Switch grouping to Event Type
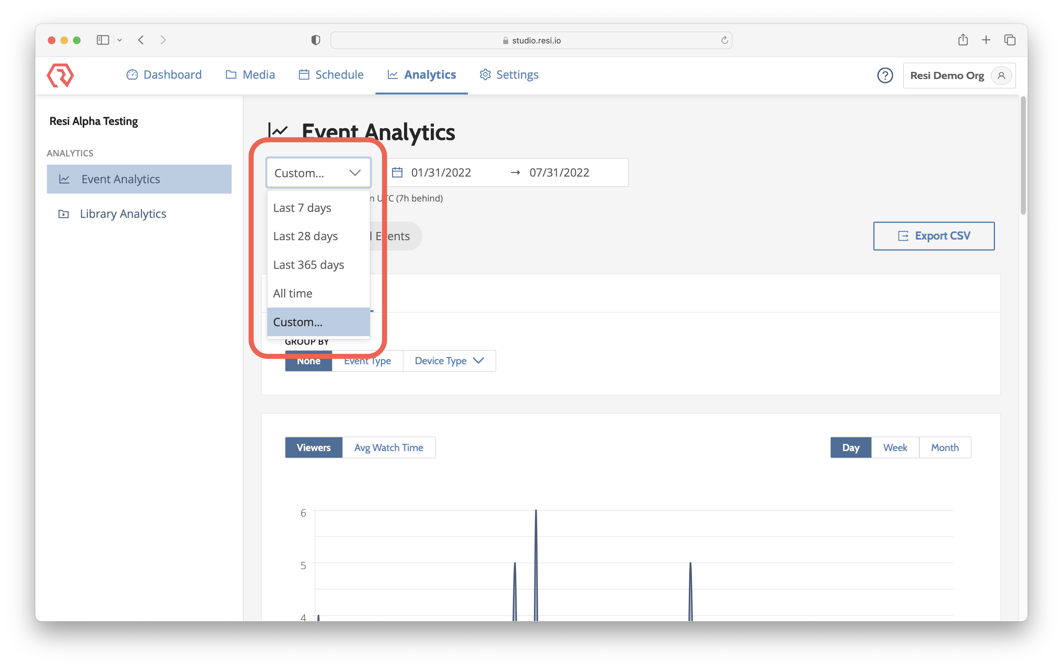The height and width of the screenshot is (668, 1063). coord(367,361)
